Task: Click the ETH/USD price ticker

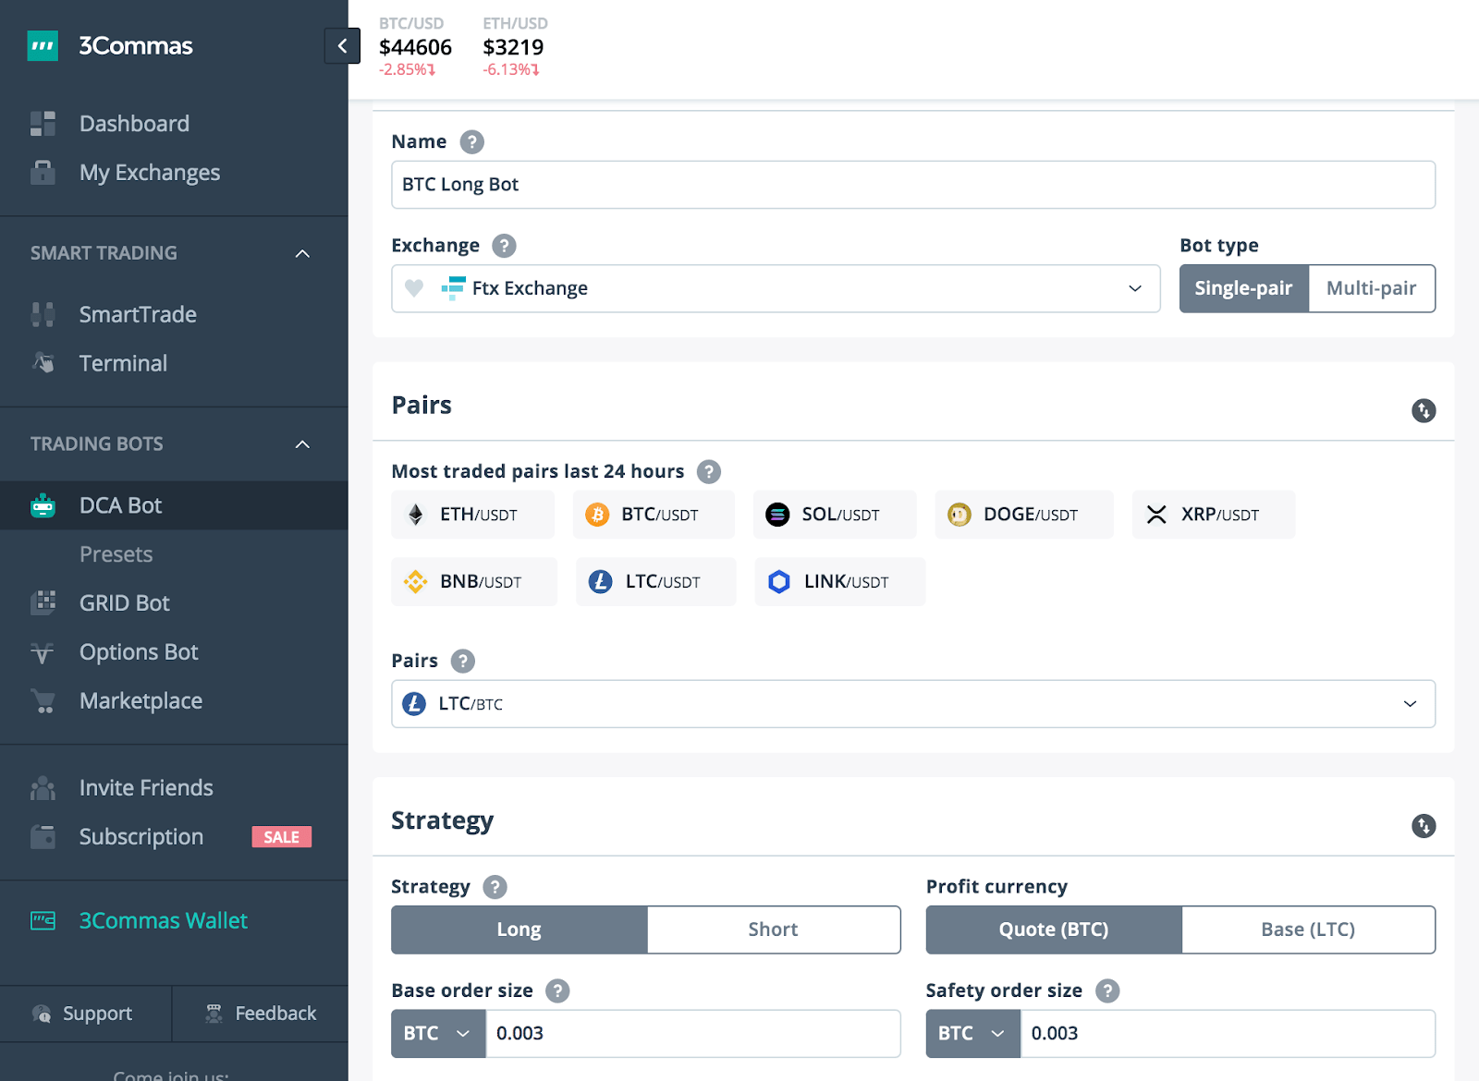Action: [x=515, y=46]
